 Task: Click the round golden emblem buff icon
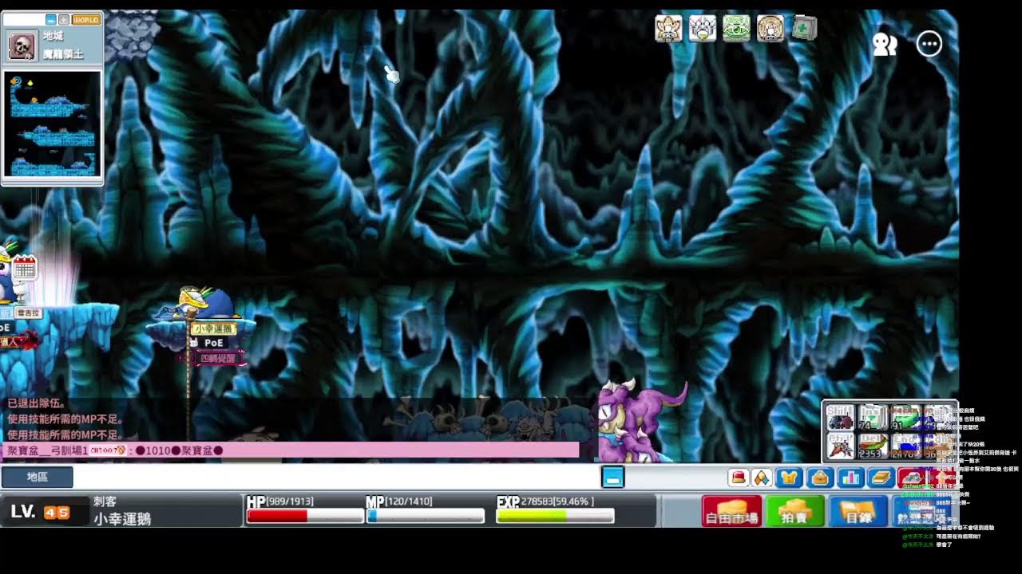click(770, 28)
